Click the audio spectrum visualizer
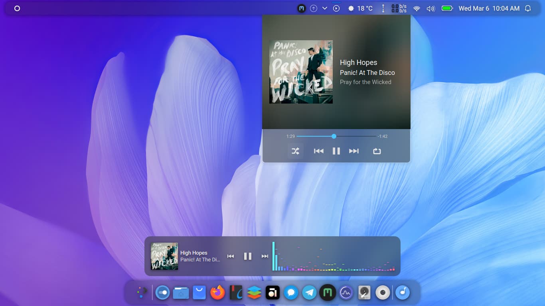 click(334, 256)
